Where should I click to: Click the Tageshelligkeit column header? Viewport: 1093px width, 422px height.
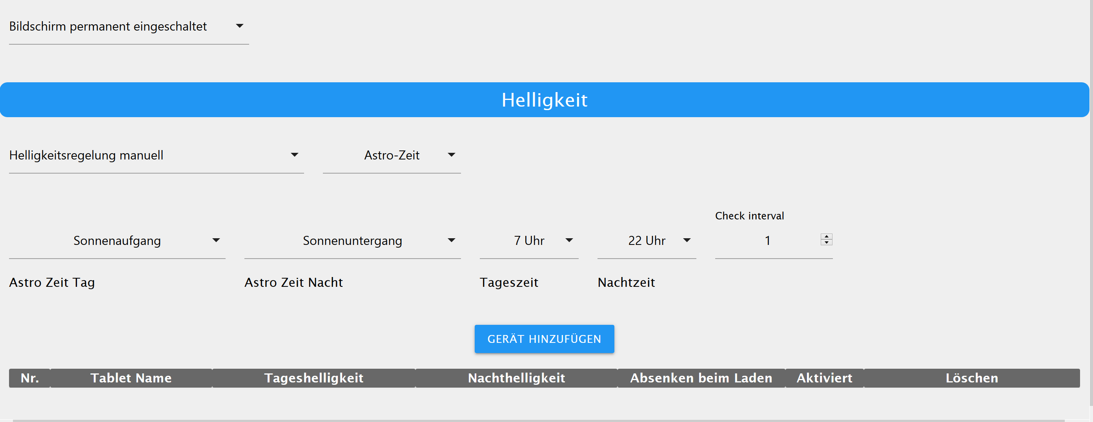pos(314,378)
